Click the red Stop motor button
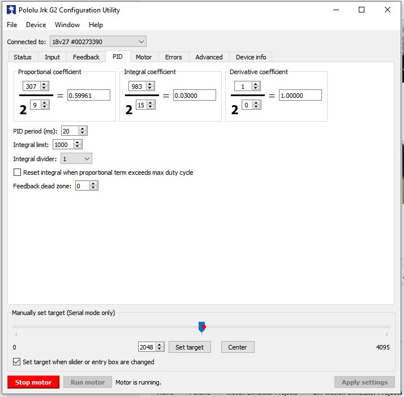 33,382
